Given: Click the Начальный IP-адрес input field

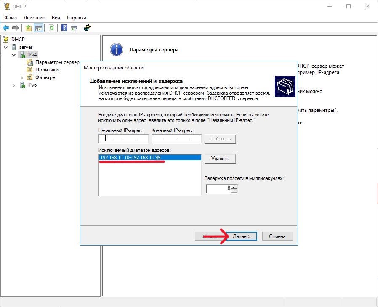Looking at the screenshot, I should point(123,139).
